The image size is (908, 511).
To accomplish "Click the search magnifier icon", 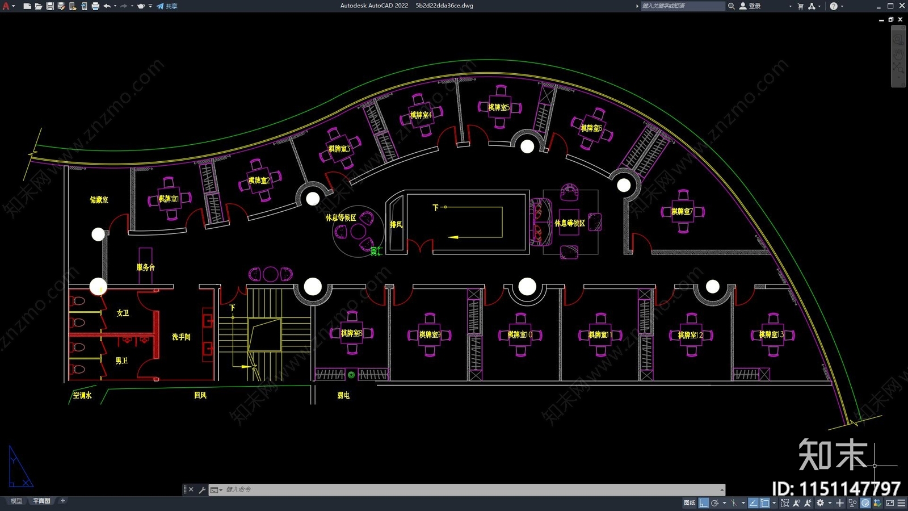I will coord(732,6).
